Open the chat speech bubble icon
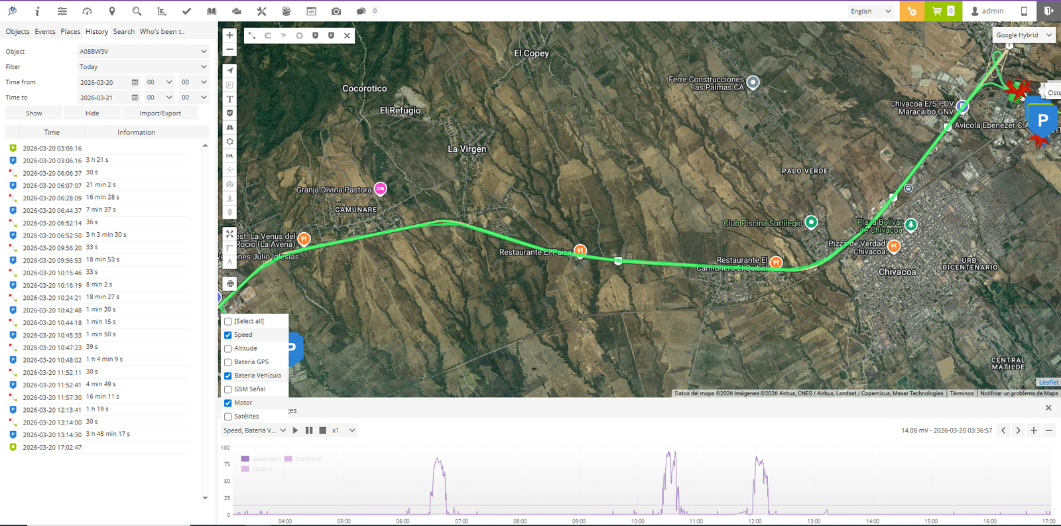The width and height of the screenshot is (1061, 526). tap(361, 11)
